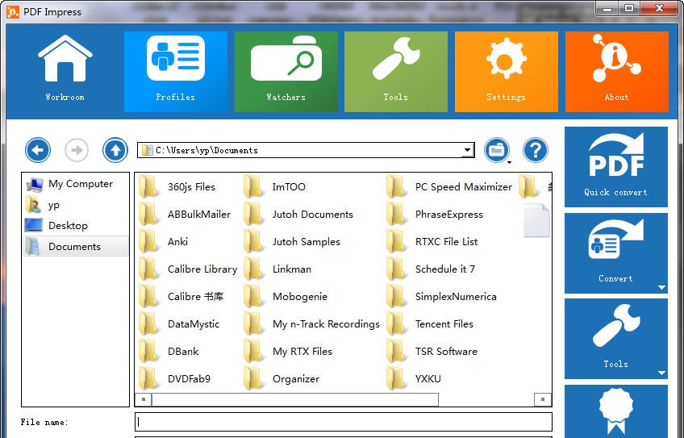Click the Quick convert PDF button
This screenshot has height=438, width=684.
coord(615,167)
